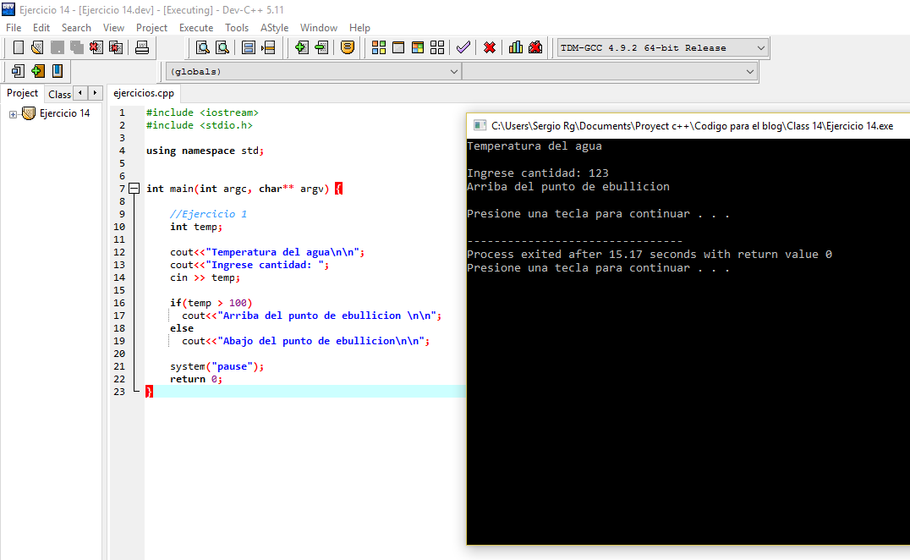Open the Profile Analysis bar-chart icon
The height and width of the screenshot is (560, 910).
coord(516,47)
